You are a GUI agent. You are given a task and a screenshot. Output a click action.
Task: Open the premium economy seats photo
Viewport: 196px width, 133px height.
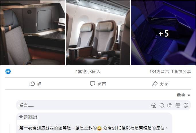coord(98,33)
